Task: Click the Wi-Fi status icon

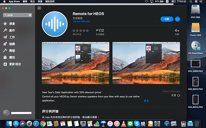Action: click(x=146, y=1)
